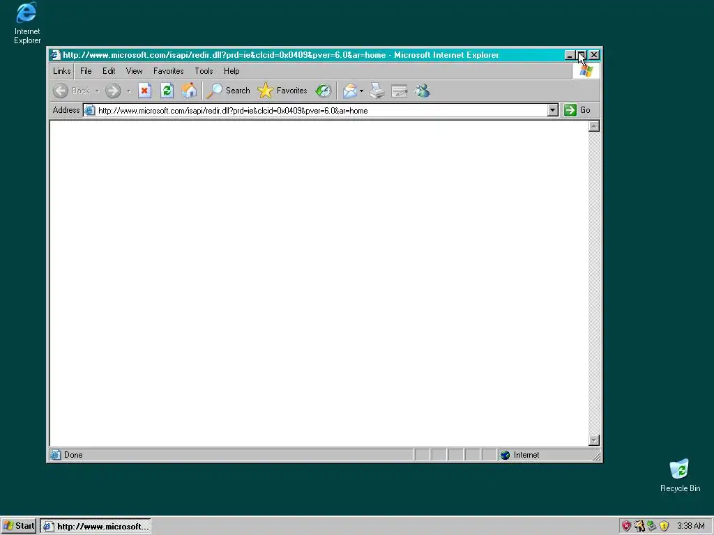Stop loading with the red X icon

pyautogui.click(x=144, y=91)
